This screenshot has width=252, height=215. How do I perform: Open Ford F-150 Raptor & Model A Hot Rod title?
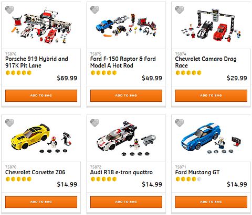[123, 62]
